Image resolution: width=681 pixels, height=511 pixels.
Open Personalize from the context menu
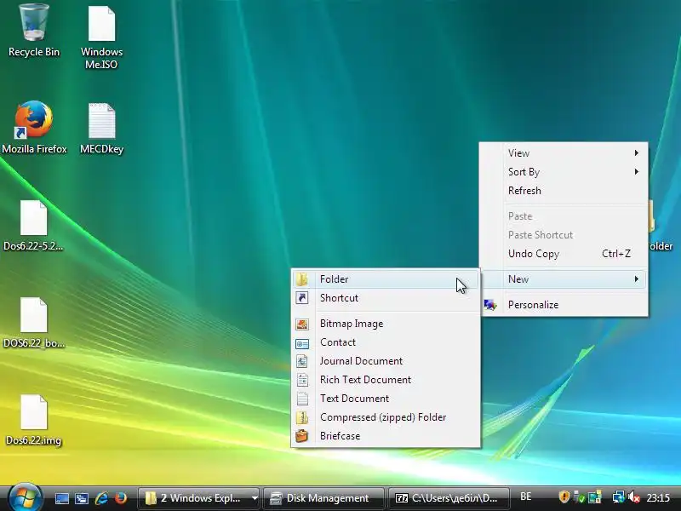click(564, 305)
